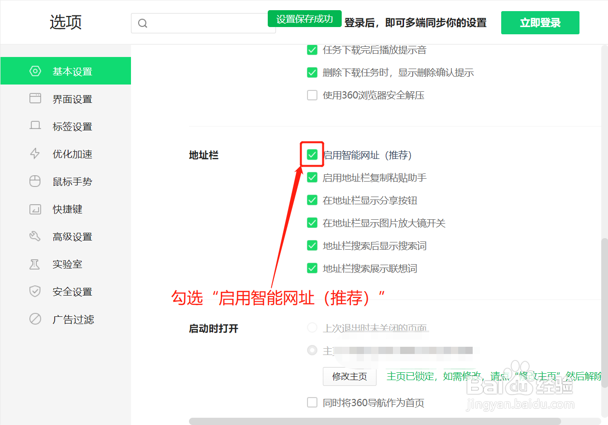The height and width of the screenshot is (425, 608).
Task: Disable 在地址栏显示分享按钮
Action: (312, 200)
